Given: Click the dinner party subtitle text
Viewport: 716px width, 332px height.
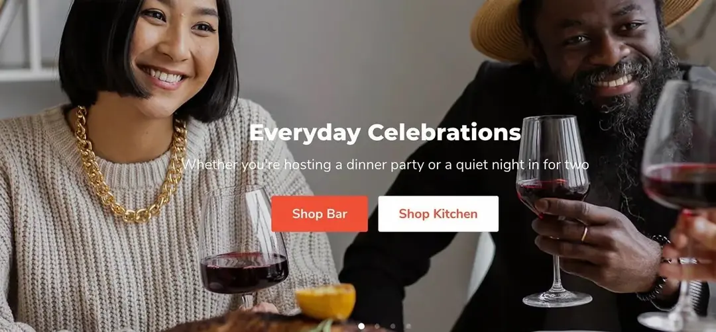Looking at the screenshot, I should [x=385, y=165].
